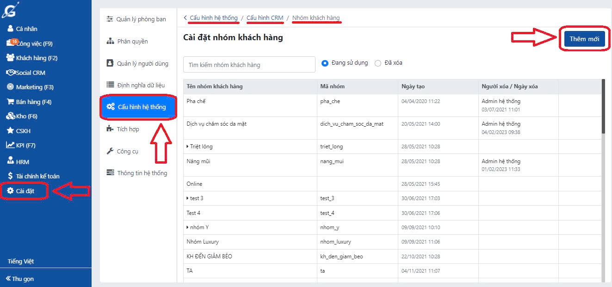Open Quản lý người dùng section
The image size is (612, 287).
tap(142, 63)
